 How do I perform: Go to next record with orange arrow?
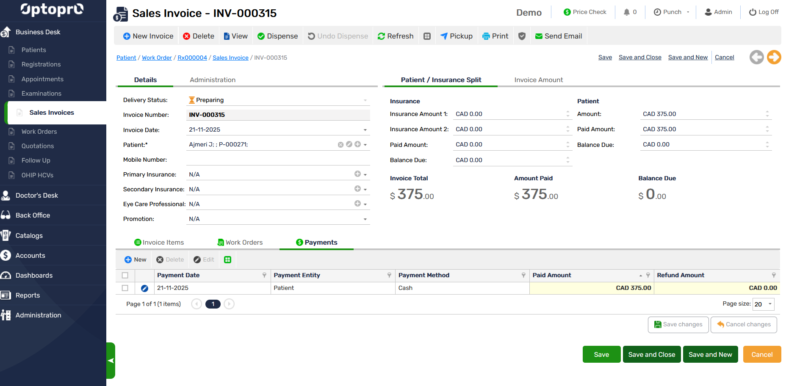pos(774,57)
